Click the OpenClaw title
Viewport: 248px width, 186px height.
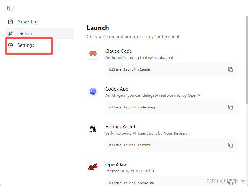tap(116, 165)
